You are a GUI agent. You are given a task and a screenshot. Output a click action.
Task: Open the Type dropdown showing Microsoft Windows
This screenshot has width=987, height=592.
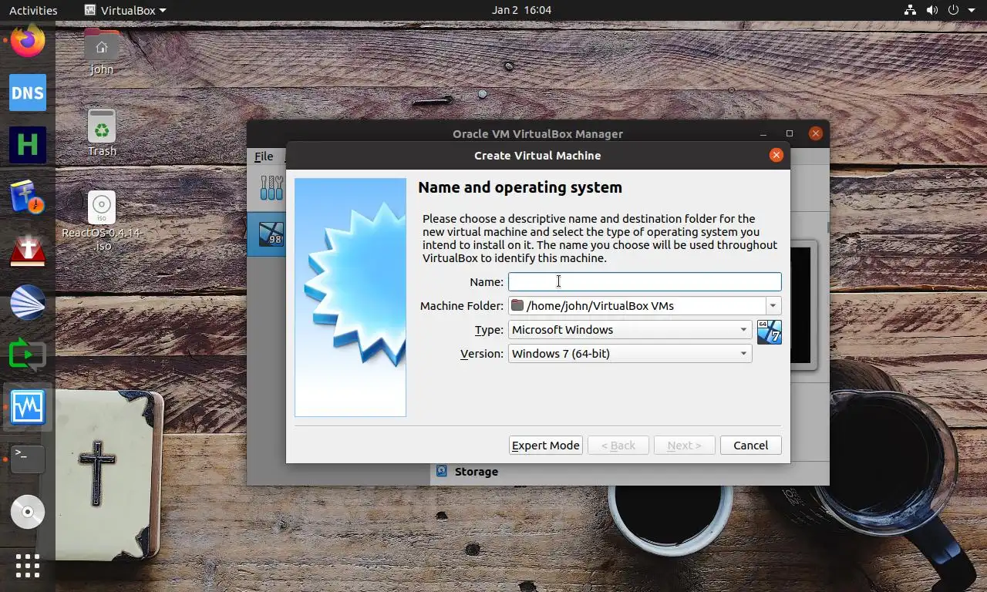(630, 330)
